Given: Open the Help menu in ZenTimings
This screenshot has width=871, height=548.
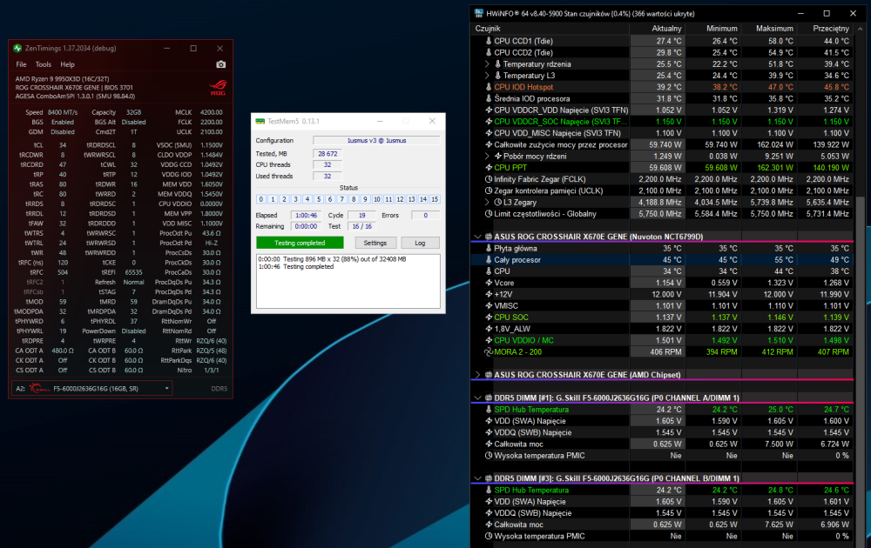Looking at the screenshot, I should click(67, 64).
